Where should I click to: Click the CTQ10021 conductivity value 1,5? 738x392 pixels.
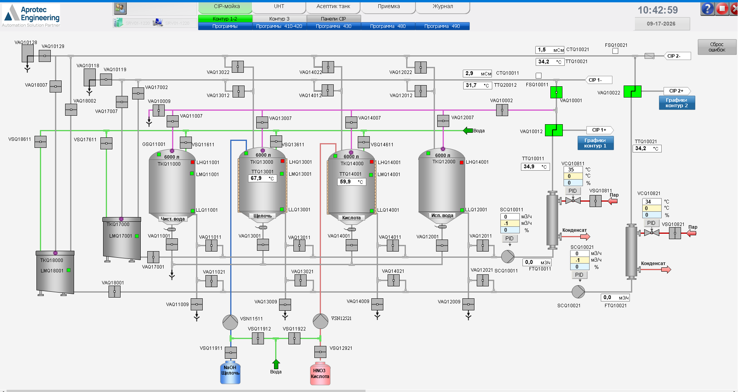click(550, 50)
